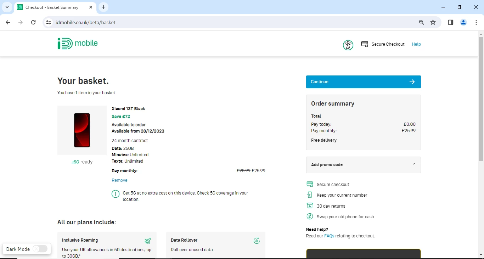This screenshot has width=484, height=259.
Task: Select the Checkout - Basket Summary tab
Action: pyautogui.click(x=55, y=7)
